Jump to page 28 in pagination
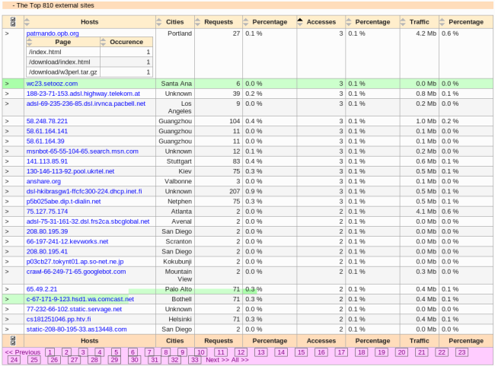Image resolution: width=495 pixels, height=366 pixels. [94, 360]
